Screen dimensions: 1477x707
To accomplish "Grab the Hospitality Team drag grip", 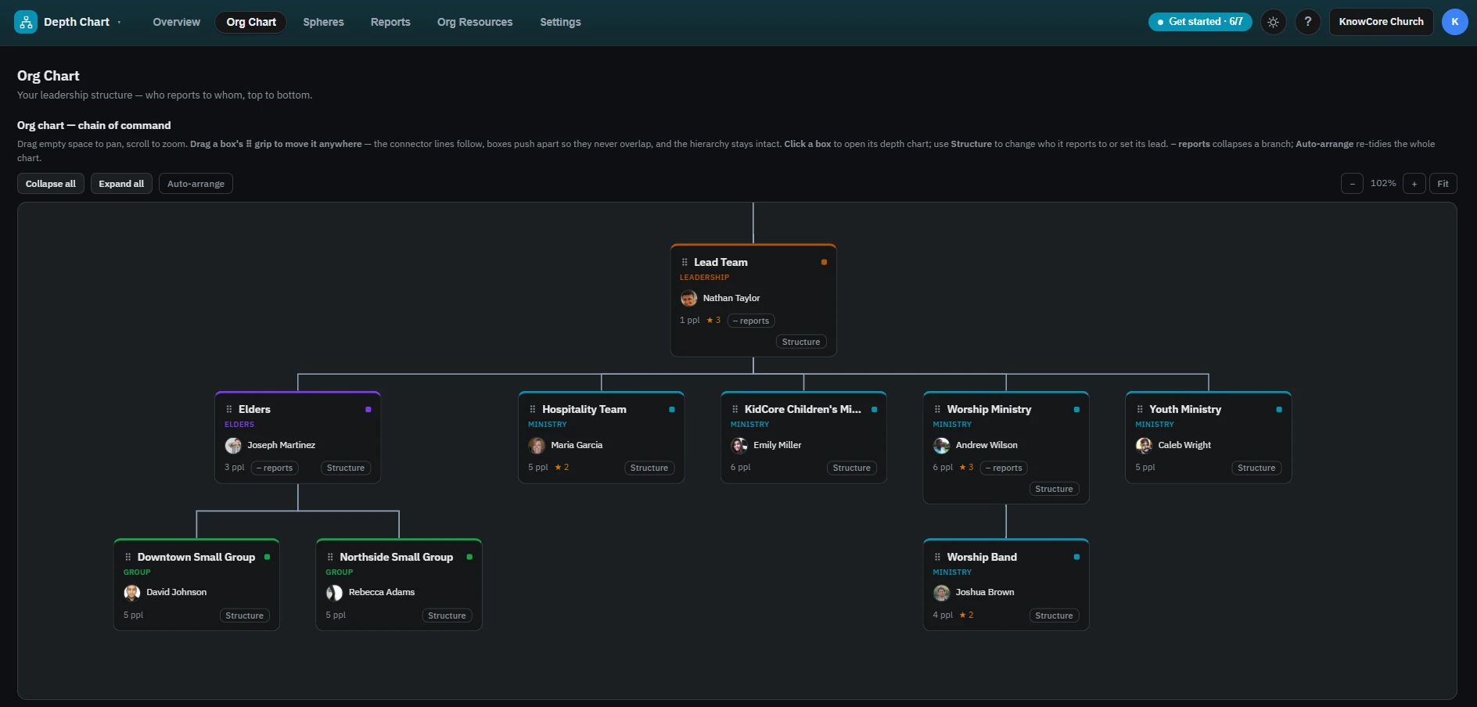I will 533,409.
